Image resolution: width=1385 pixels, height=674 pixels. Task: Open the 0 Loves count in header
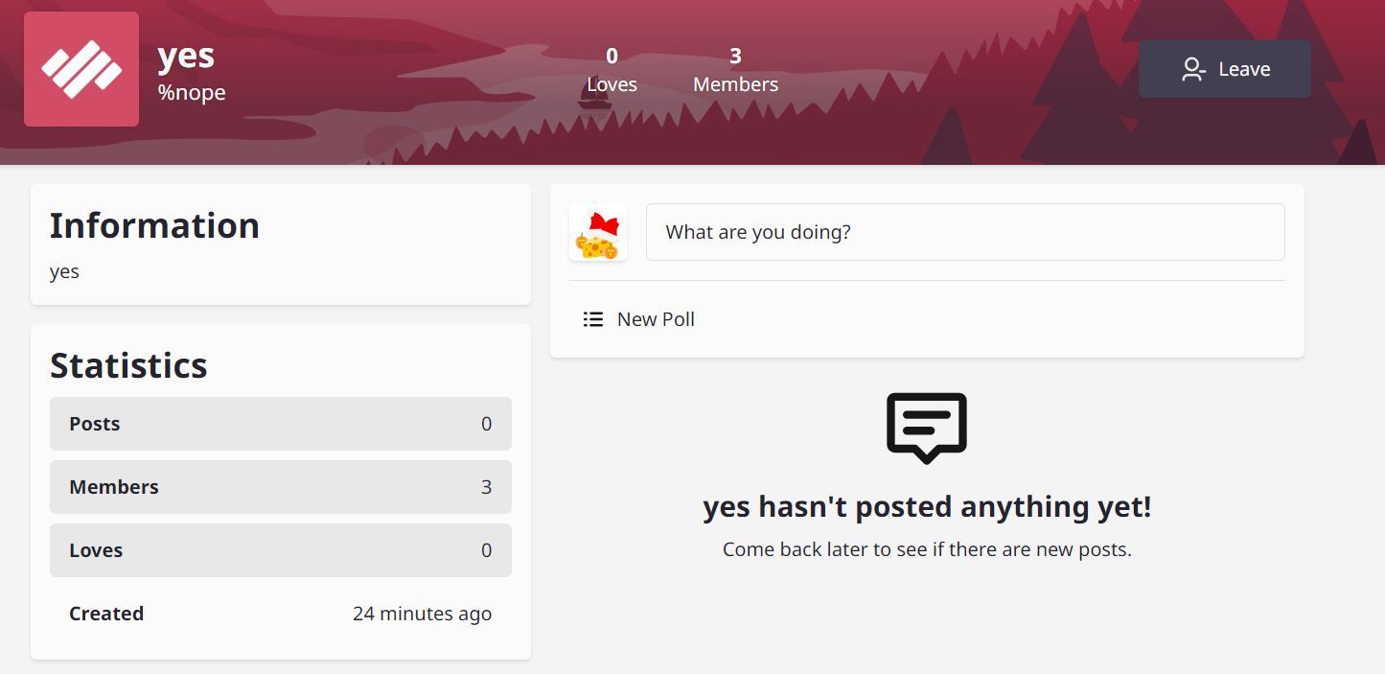[x=612, y=70]
